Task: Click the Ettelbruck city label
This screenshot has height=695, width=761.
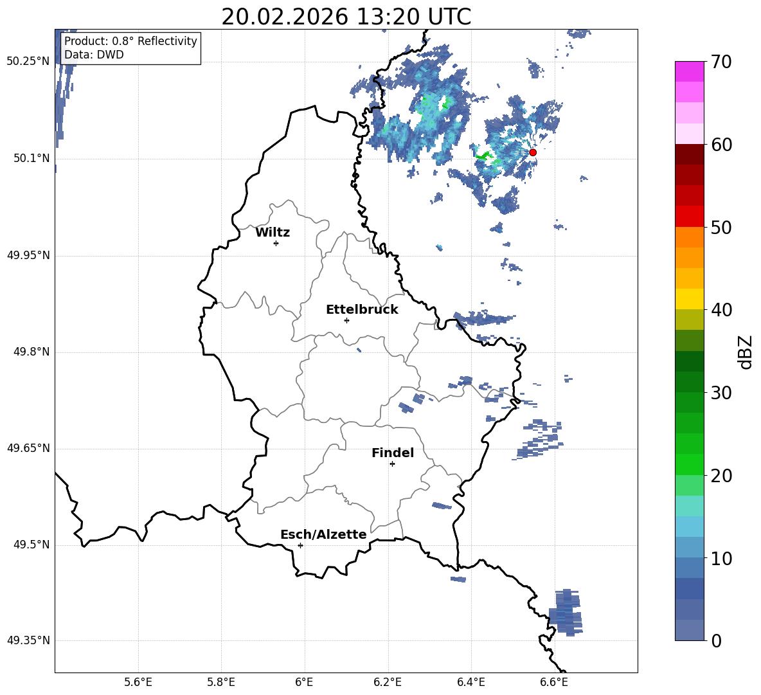Action: pos(362,310)
